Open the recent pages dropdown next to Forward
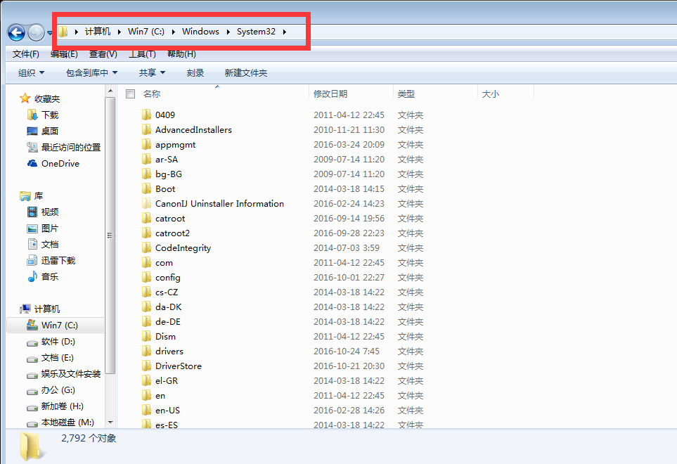This screenshot has height=464, width=677. pyautogui.click(x=49, y=33)
